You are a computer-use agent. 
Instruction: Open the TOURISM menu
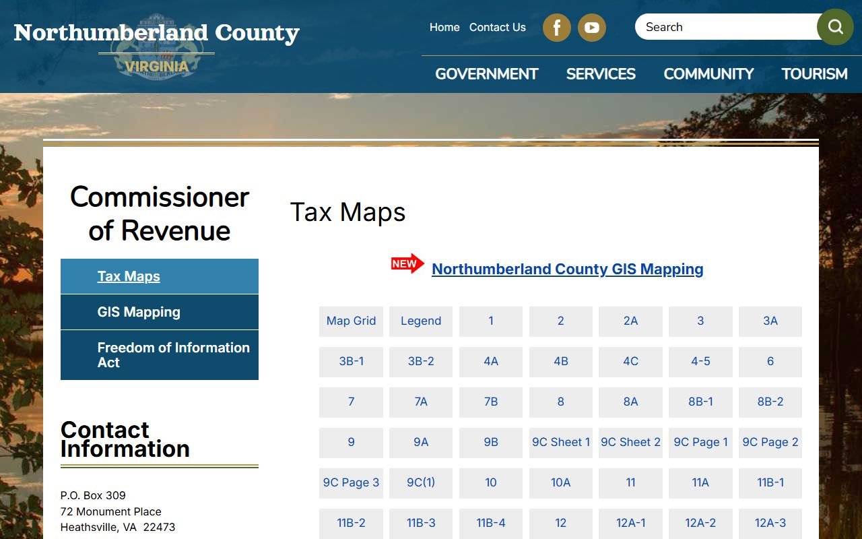(x=814, y=74)
